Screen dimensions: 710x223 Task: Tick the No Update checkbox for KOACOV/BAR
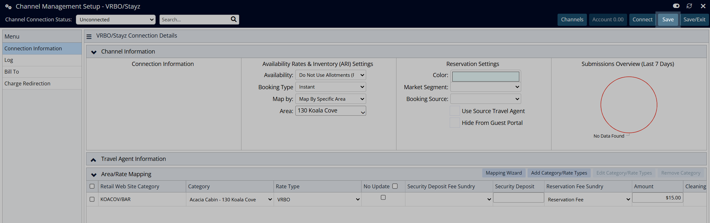pos(383,198)
